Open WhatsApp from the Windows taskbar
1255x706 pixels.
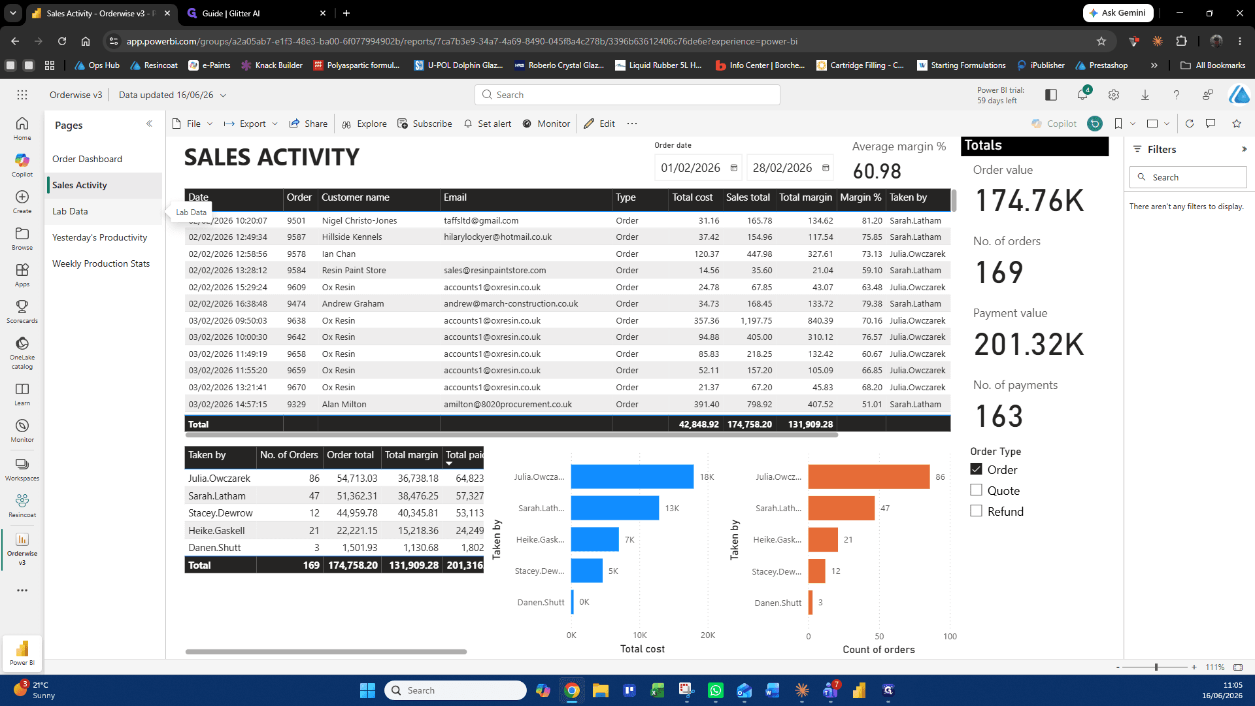pyautogui.click(x=716, y=690)
